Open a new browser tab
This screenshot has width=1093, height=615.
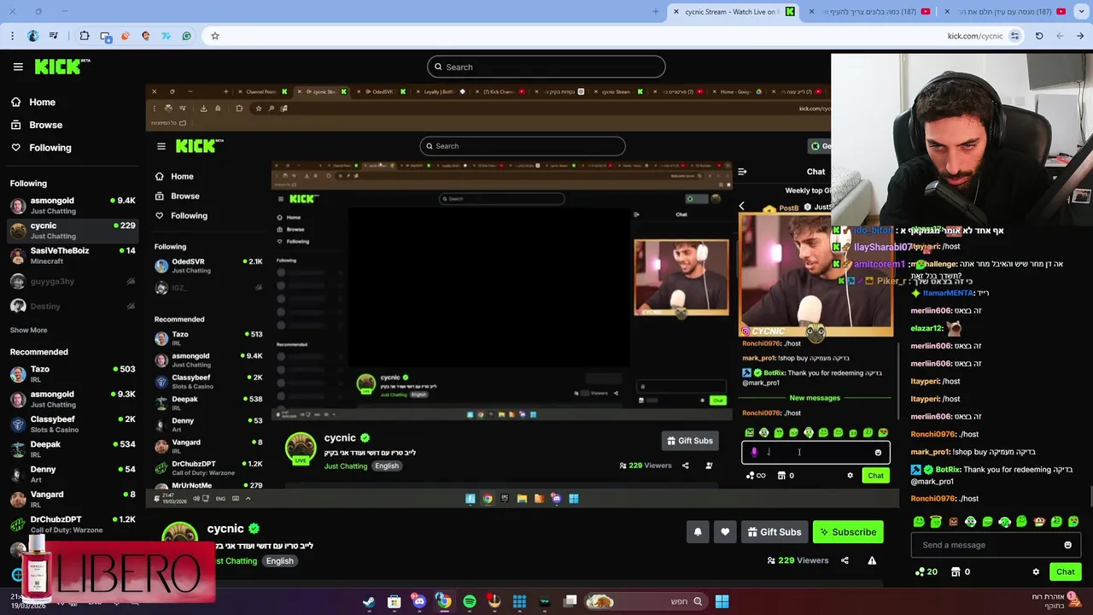pyautogui.click(x=656, y=12)
